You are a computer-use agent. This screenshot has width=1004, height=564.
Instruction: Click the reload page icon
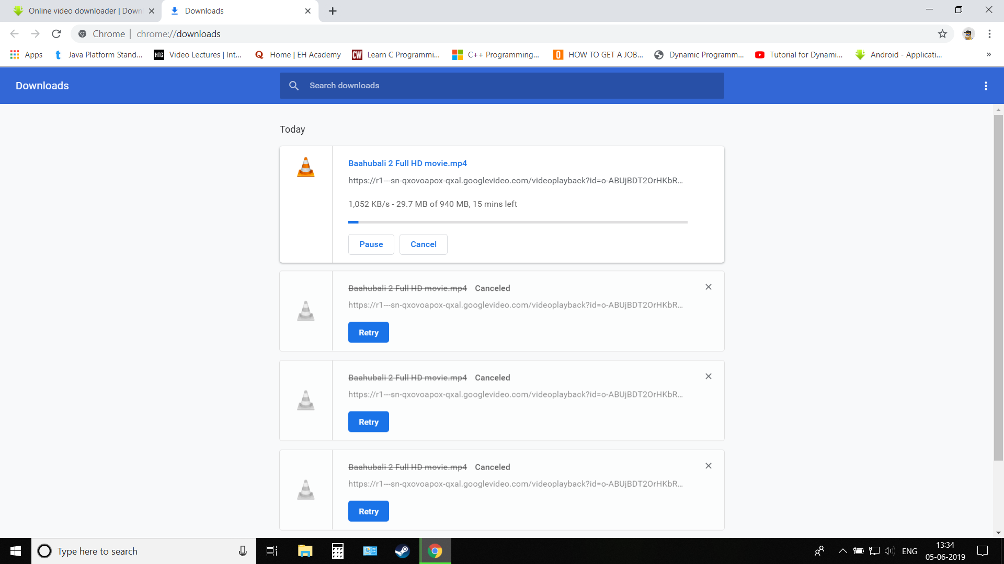[x=56, y=34]
